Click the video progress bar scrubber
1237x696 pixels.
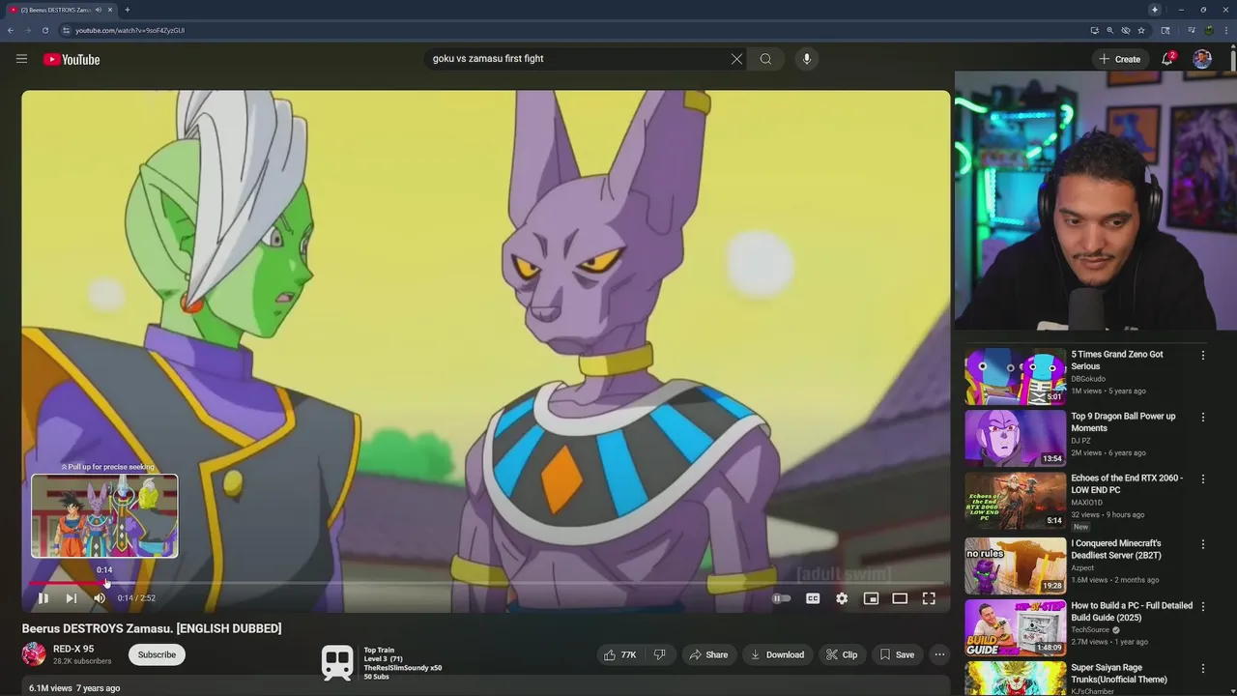[x=106, y=583]
